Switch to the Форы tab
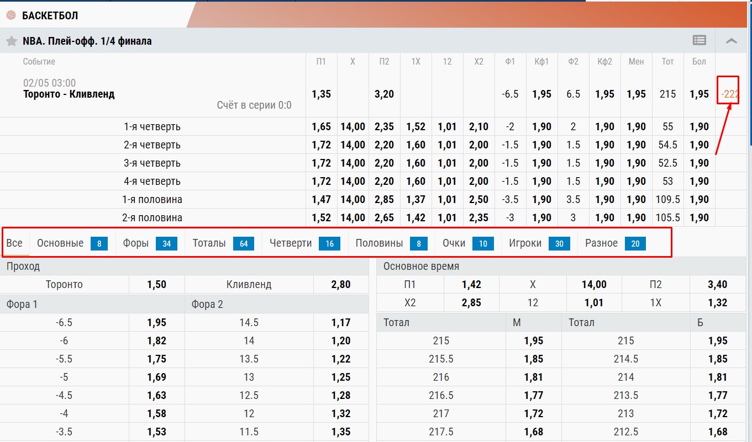Viewport: 752px width, 442px height. [x=150, y=243]
